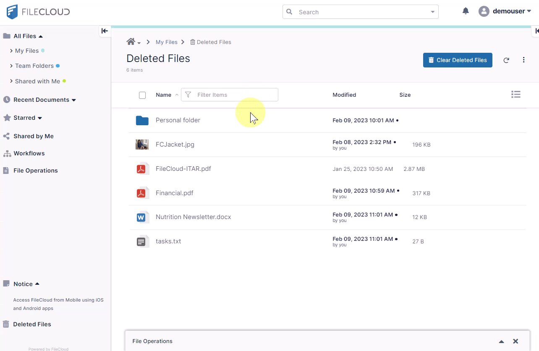Switch list layout with the view icon
539x351 pixels.
click(516, 95)
